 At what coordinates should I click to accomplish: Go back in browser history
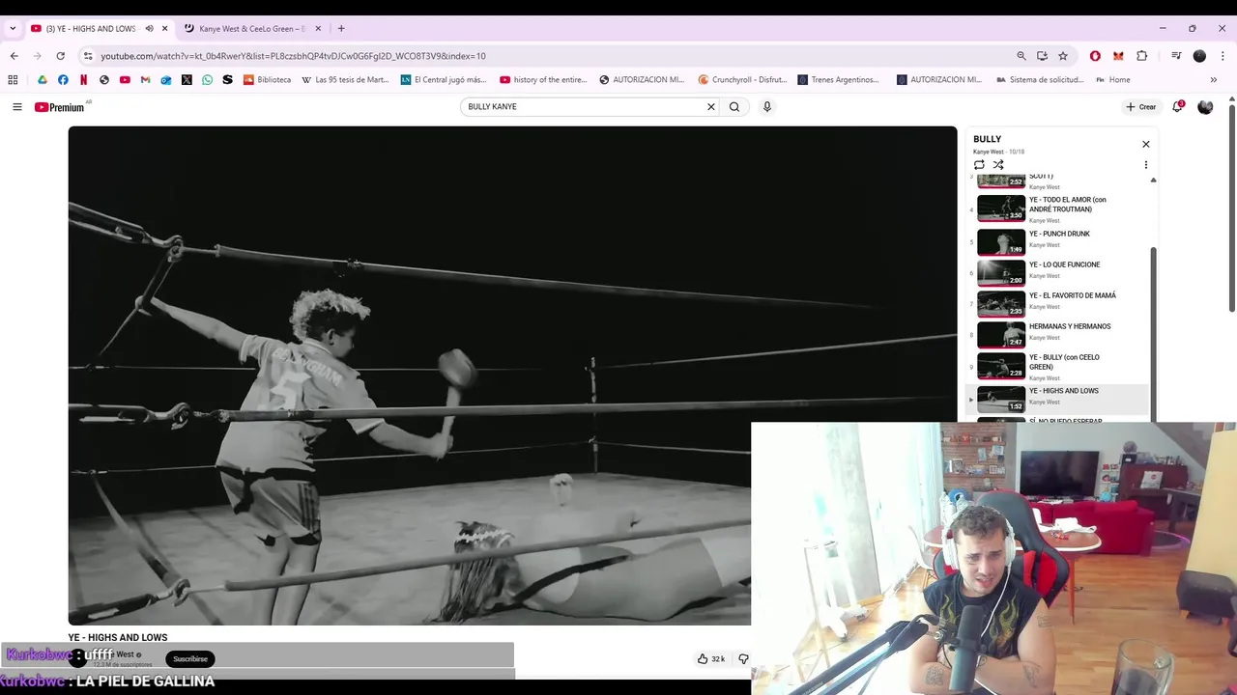coord(14,56)
